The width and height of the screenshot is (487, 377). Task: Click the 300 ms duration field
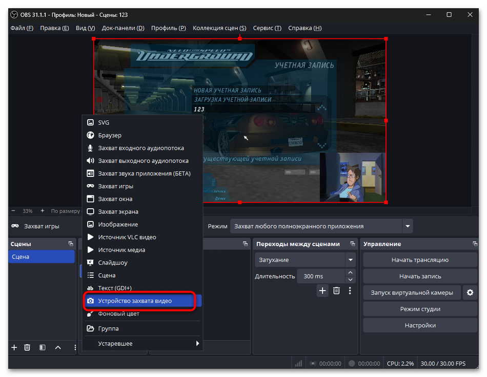point(321,276)
